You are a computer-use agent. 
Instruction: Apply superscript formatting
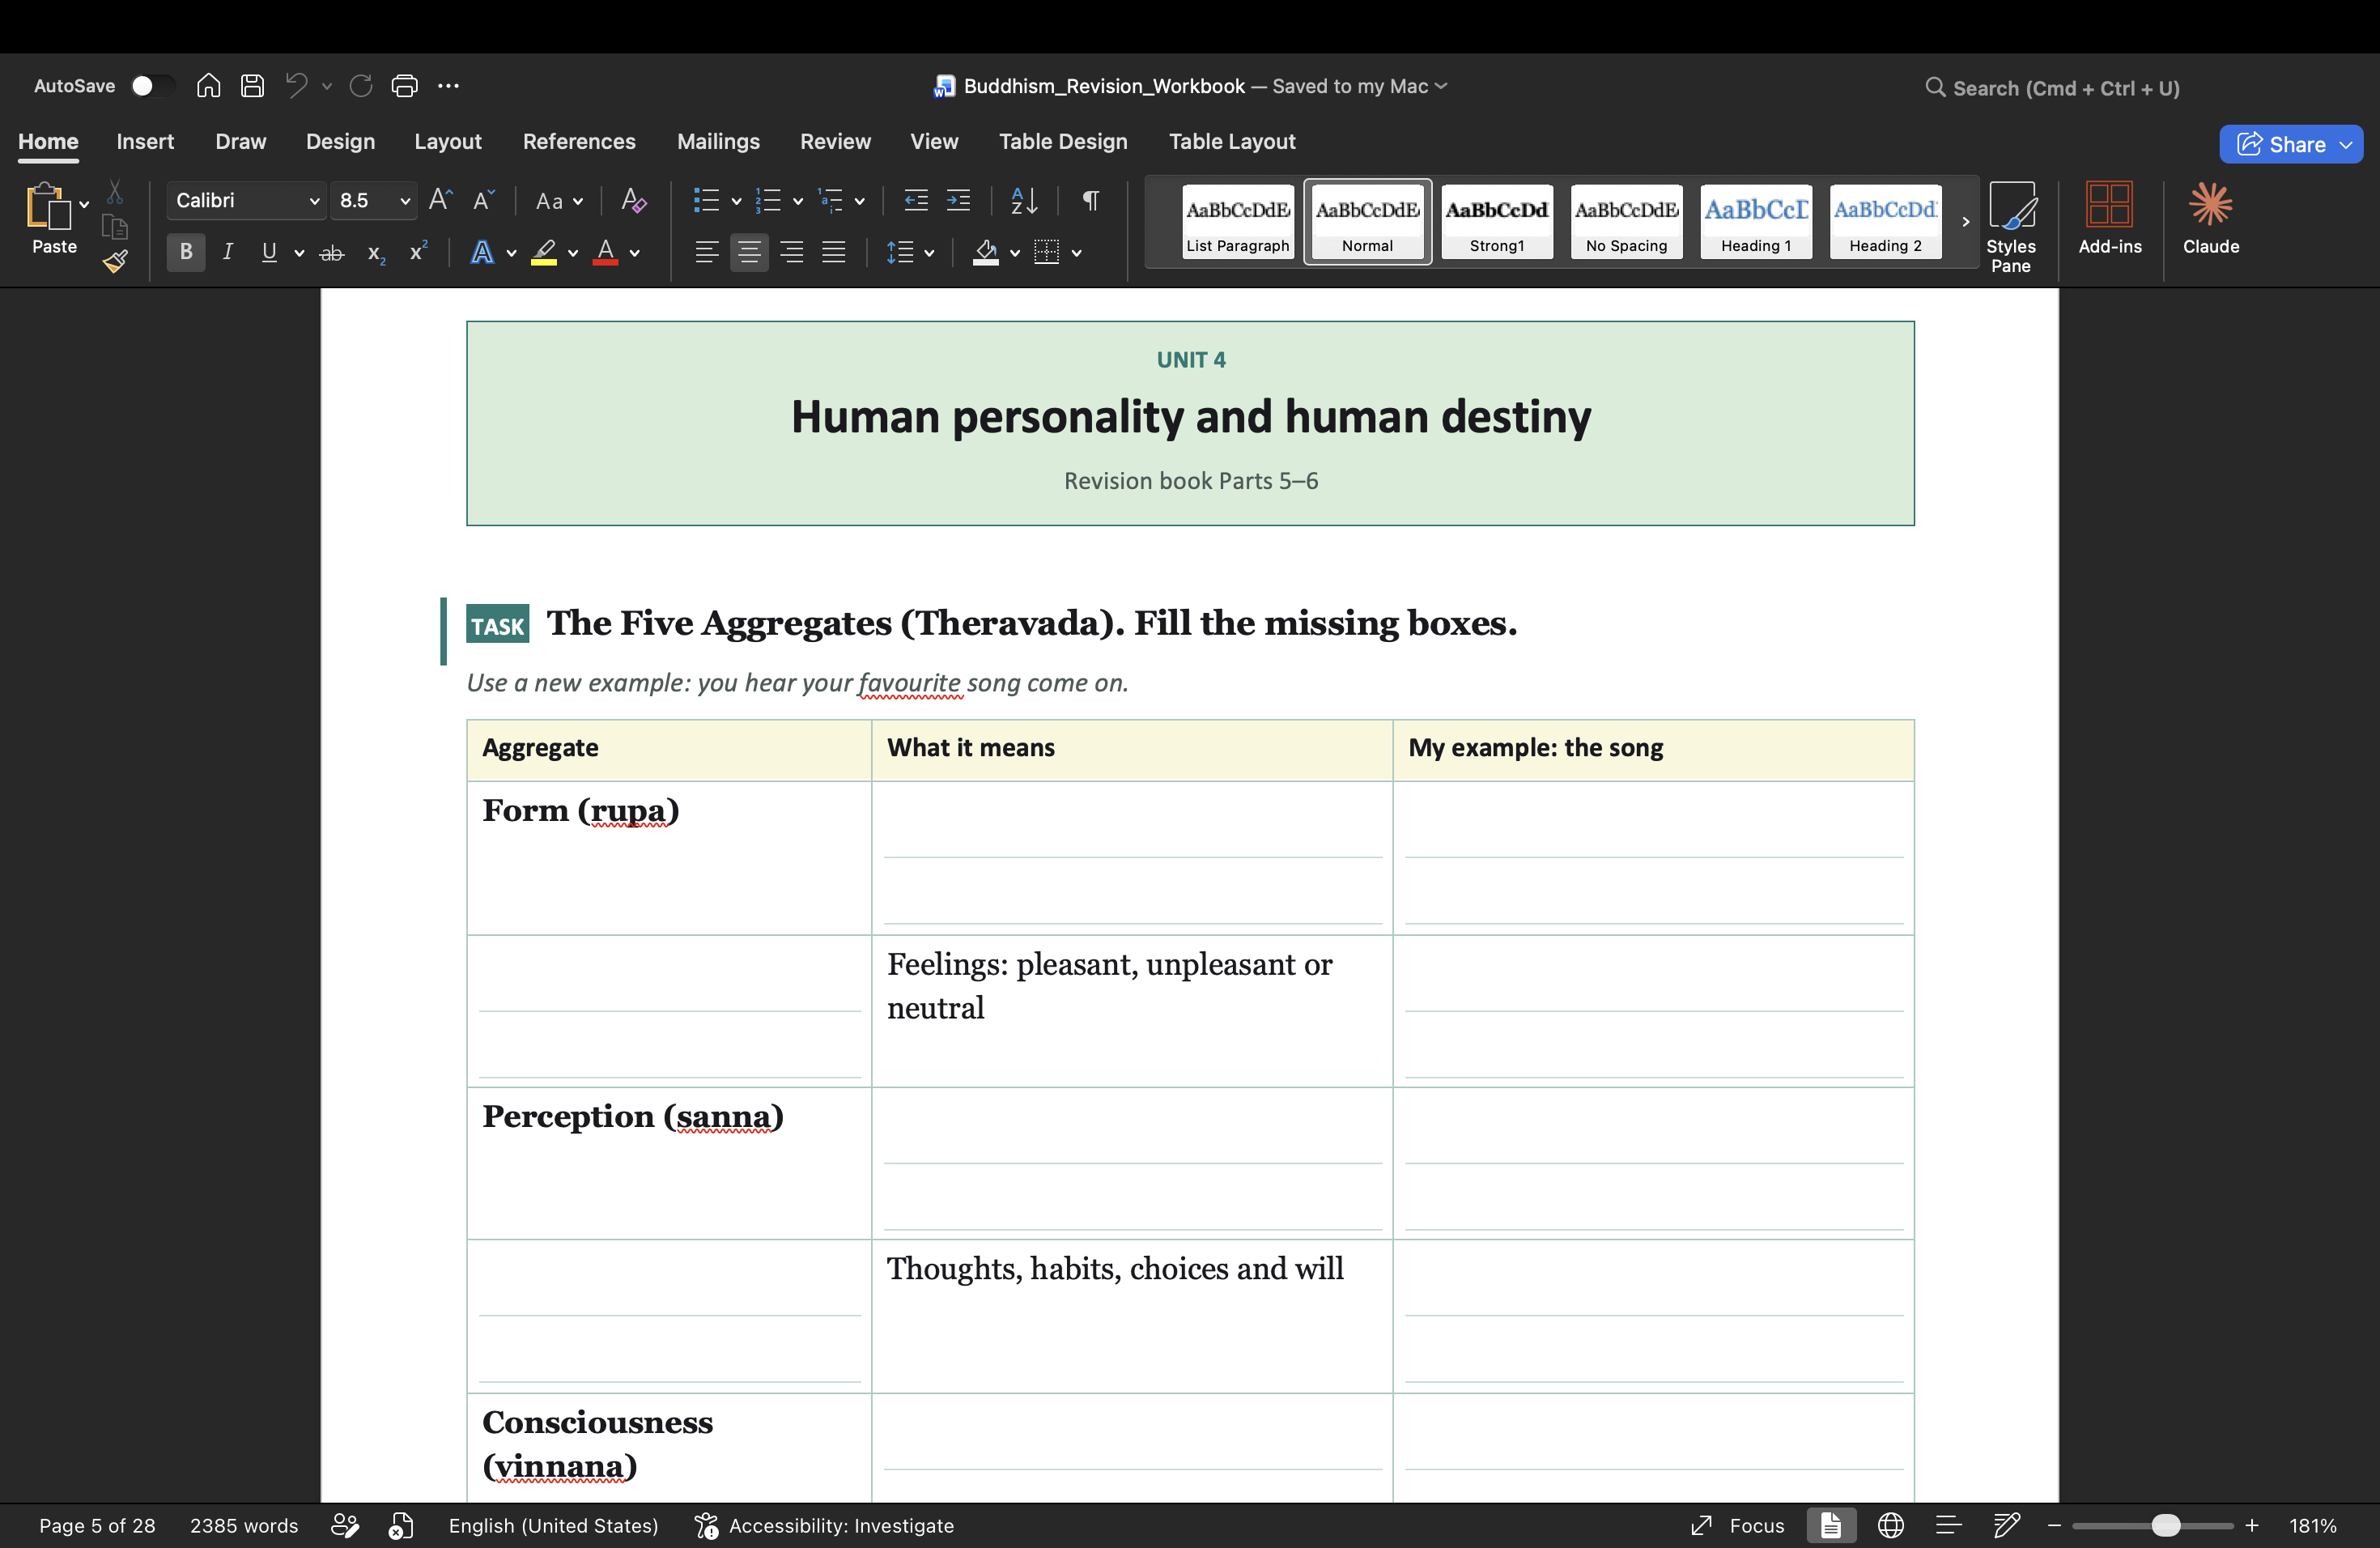pos(419,253)
